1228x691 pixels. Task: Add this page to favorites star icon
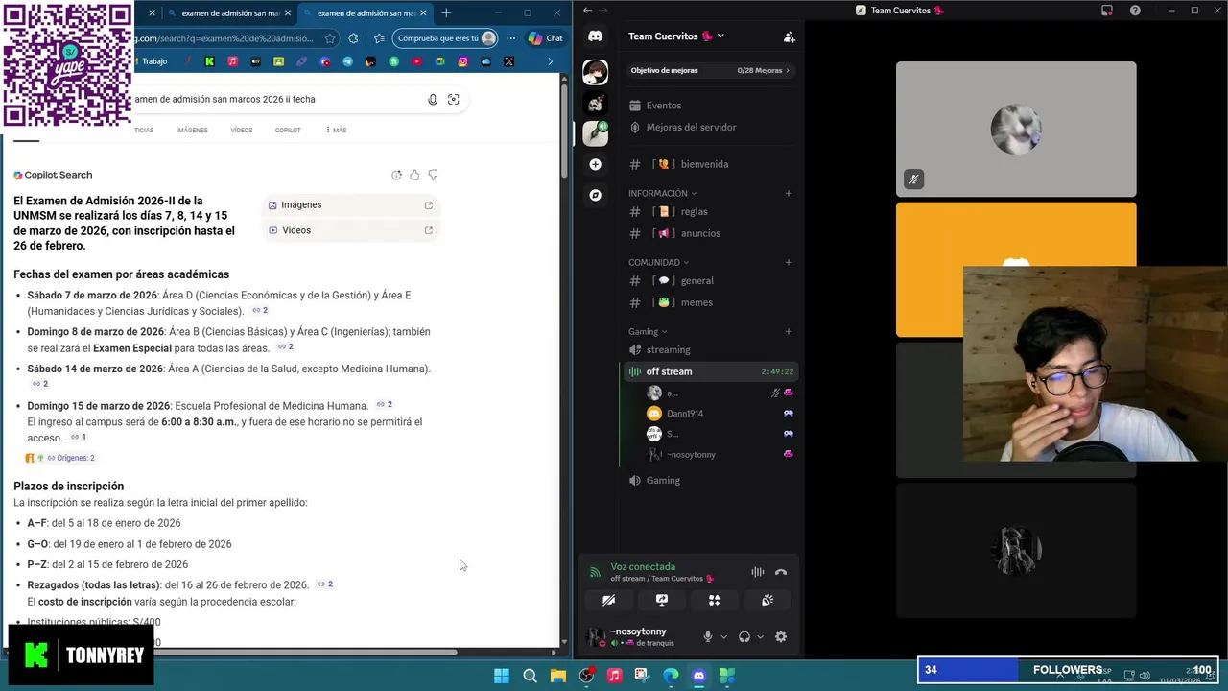tap(330, 38)
